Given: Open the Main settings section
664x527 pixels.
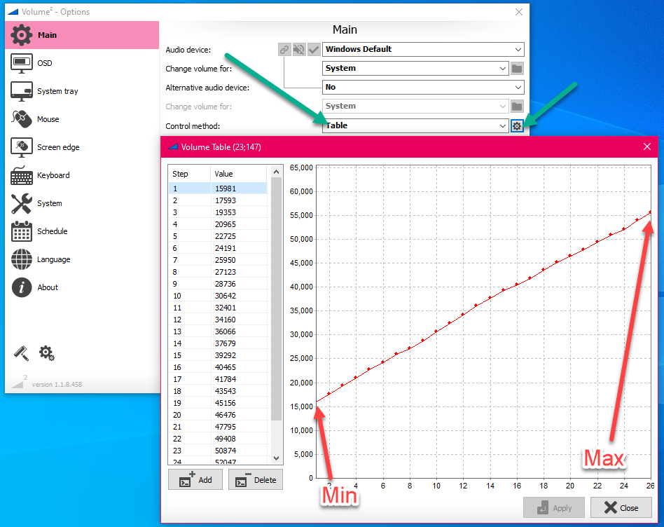Looking at the screenshot, I should [82, 35].
